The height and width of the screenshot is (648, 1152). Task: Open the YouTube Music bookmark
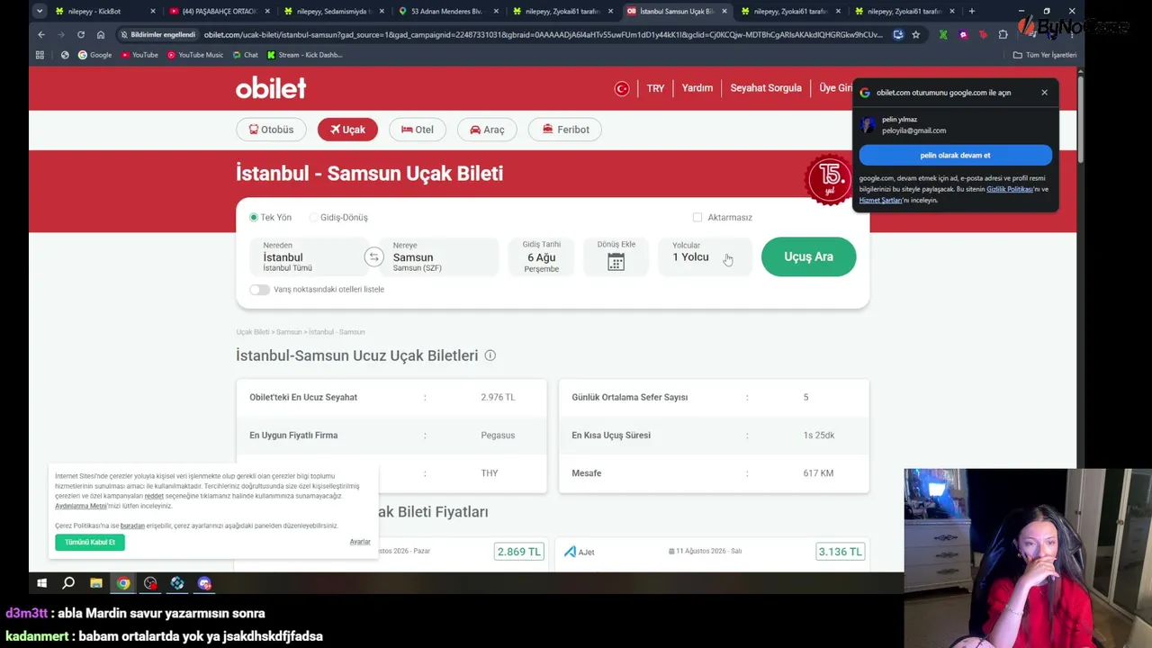194,55
